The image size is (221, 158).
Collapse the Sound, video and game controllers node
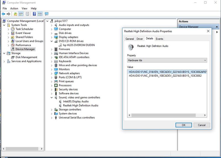pos(52,97)
